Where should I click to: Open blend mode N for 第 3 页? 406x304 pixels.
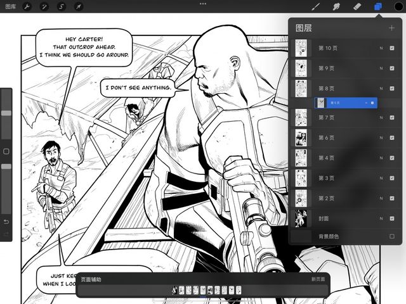(381, 178)
